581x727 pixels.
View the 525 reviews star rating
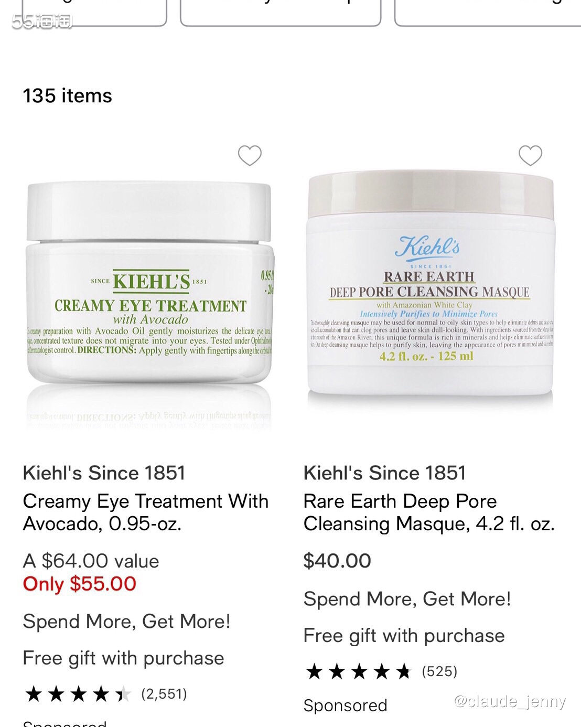click(x=381, y=671)
